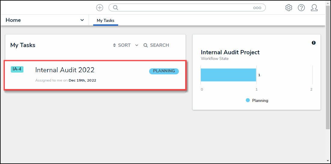Image resolution: width=331 pixels, height=164 pixels.
Task: Click the blue Planning bar in chart
Action: point(228,75)
